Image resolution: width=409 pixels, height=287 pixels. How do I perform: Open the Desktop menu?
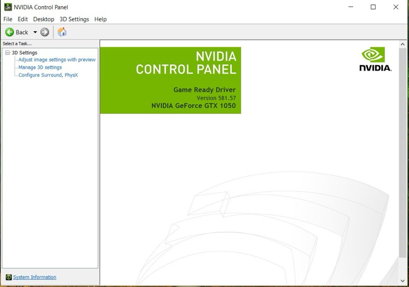[43, 19]
